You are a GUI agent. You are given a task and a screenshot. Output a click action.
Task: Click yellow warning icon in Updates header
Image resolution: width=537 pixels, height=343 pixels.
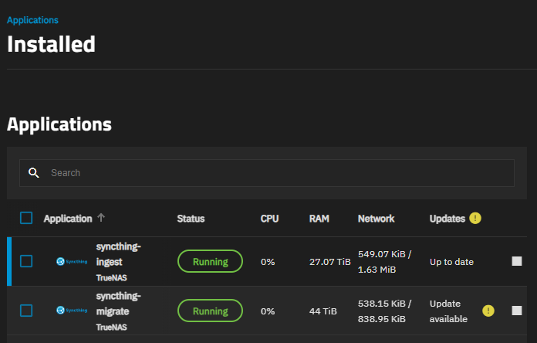(x=475, y=219)
